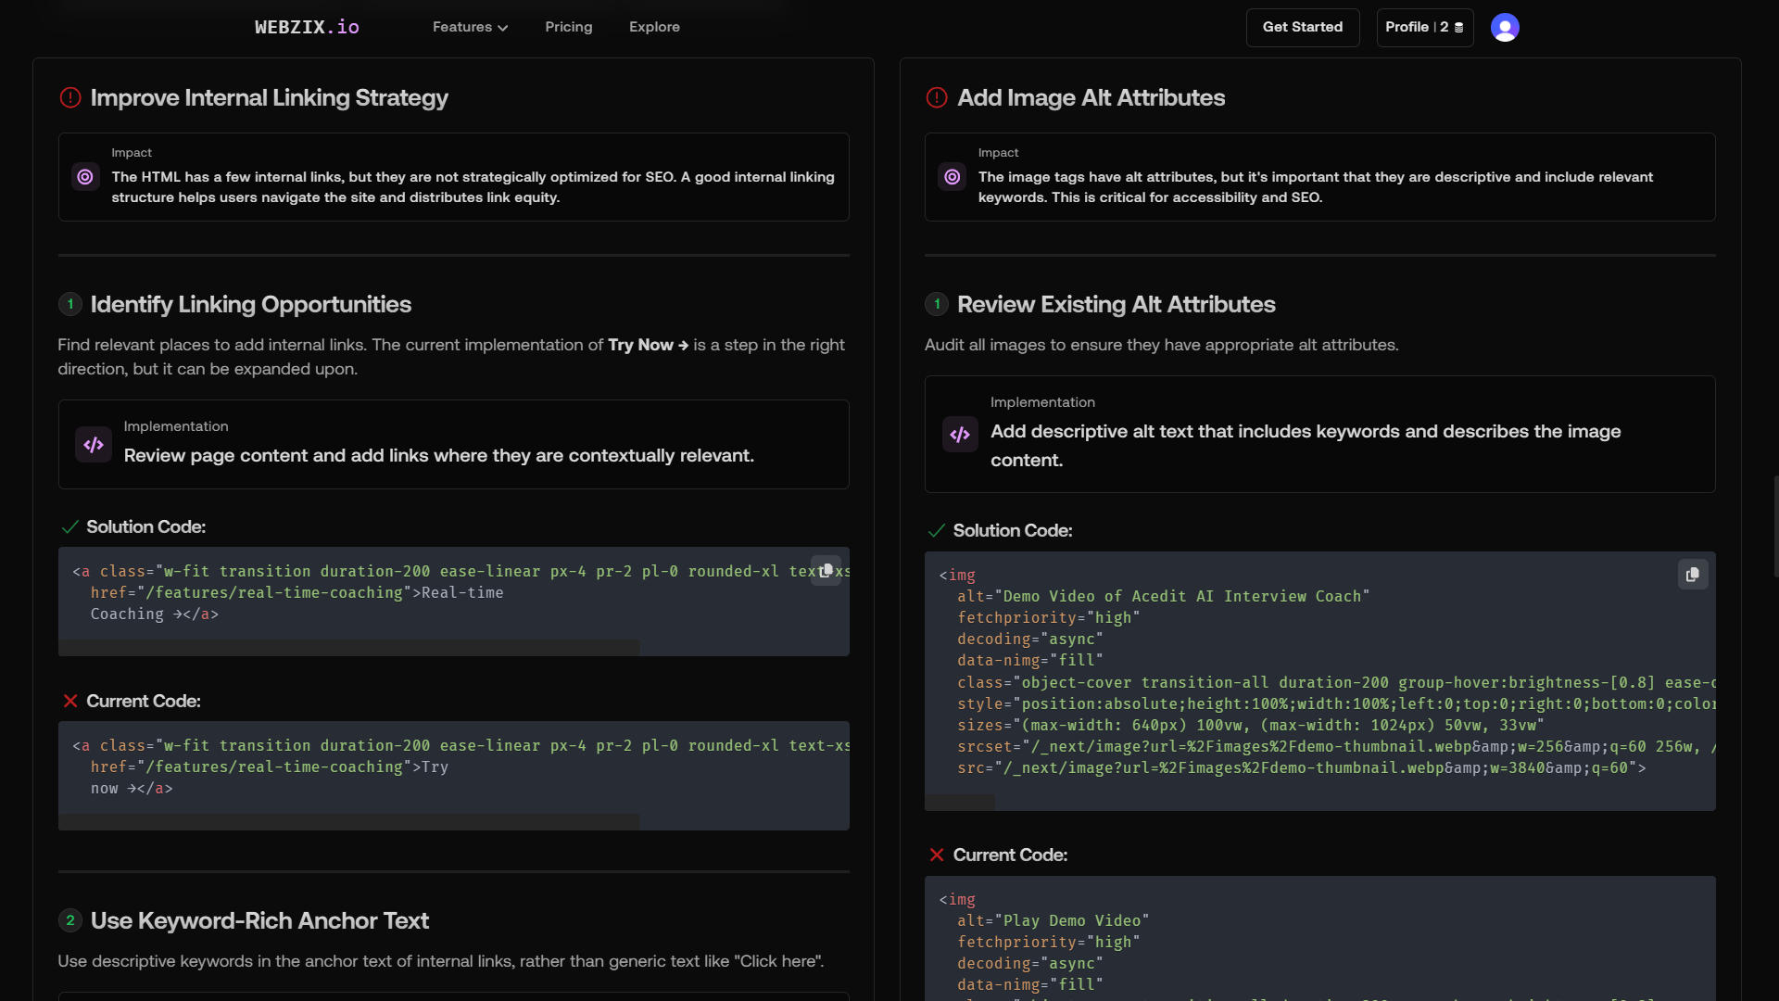The image size is (1779, 1001).
Task: Click the alert icon beside Add Image Alt Attributes
Action: click(x=936, y=97)
